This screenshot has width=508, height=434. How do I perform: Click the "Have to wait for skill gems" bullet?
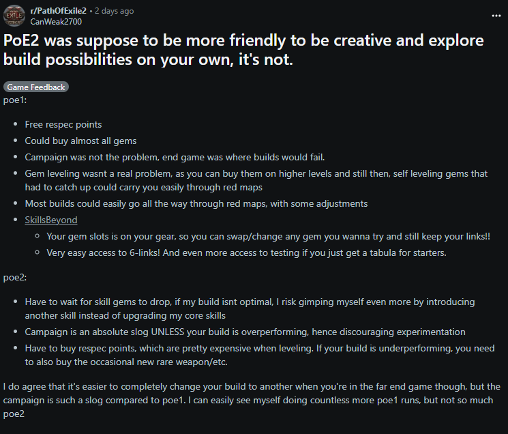(x=250, y=308)
